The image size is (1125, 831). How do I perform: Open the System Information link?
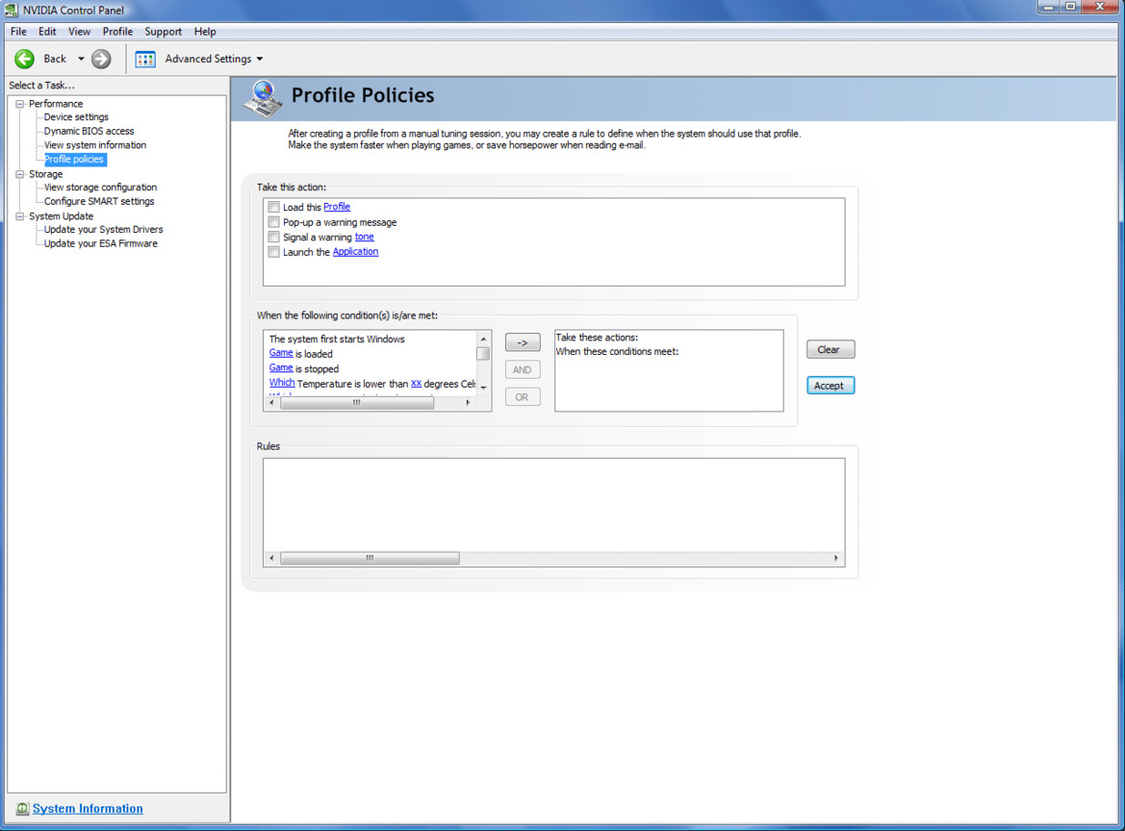pos(88,809)
